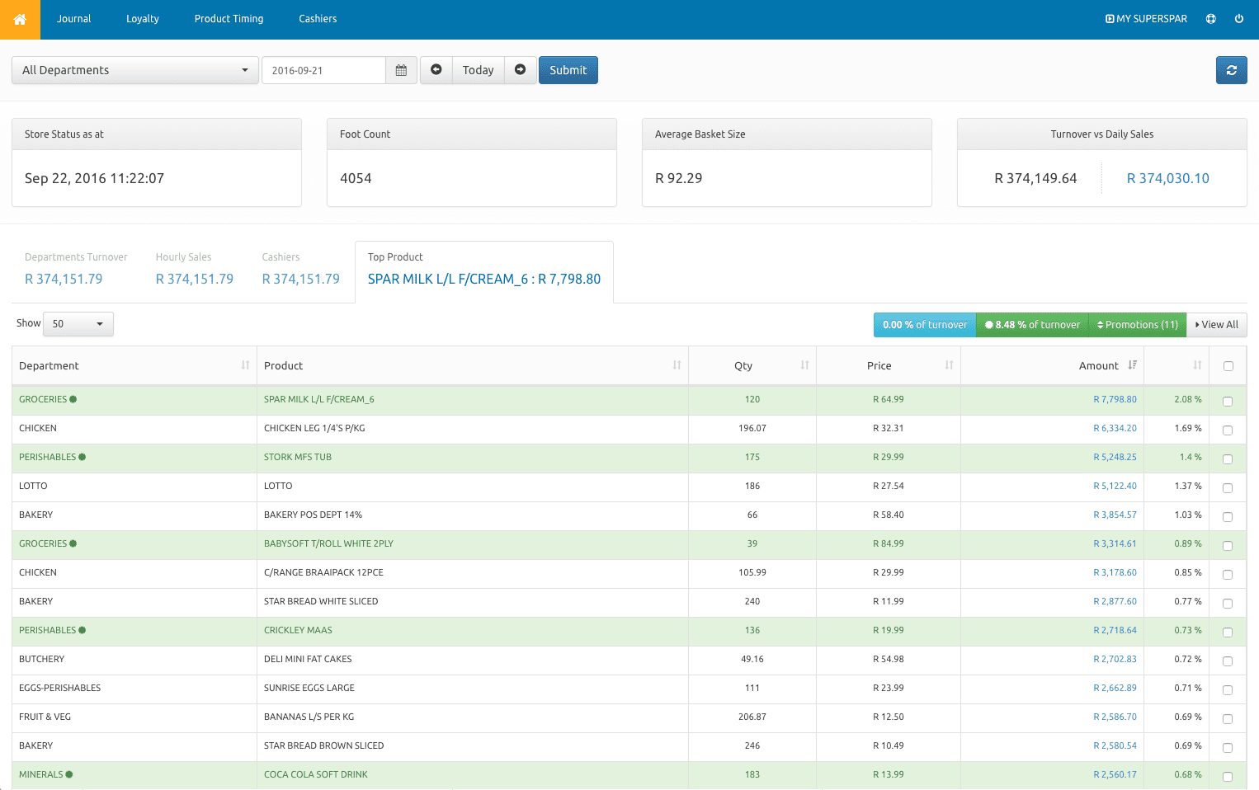Viewport: 1259px width, 790px height.
Task: Sort by the Price column
Action: coord(889,365)
